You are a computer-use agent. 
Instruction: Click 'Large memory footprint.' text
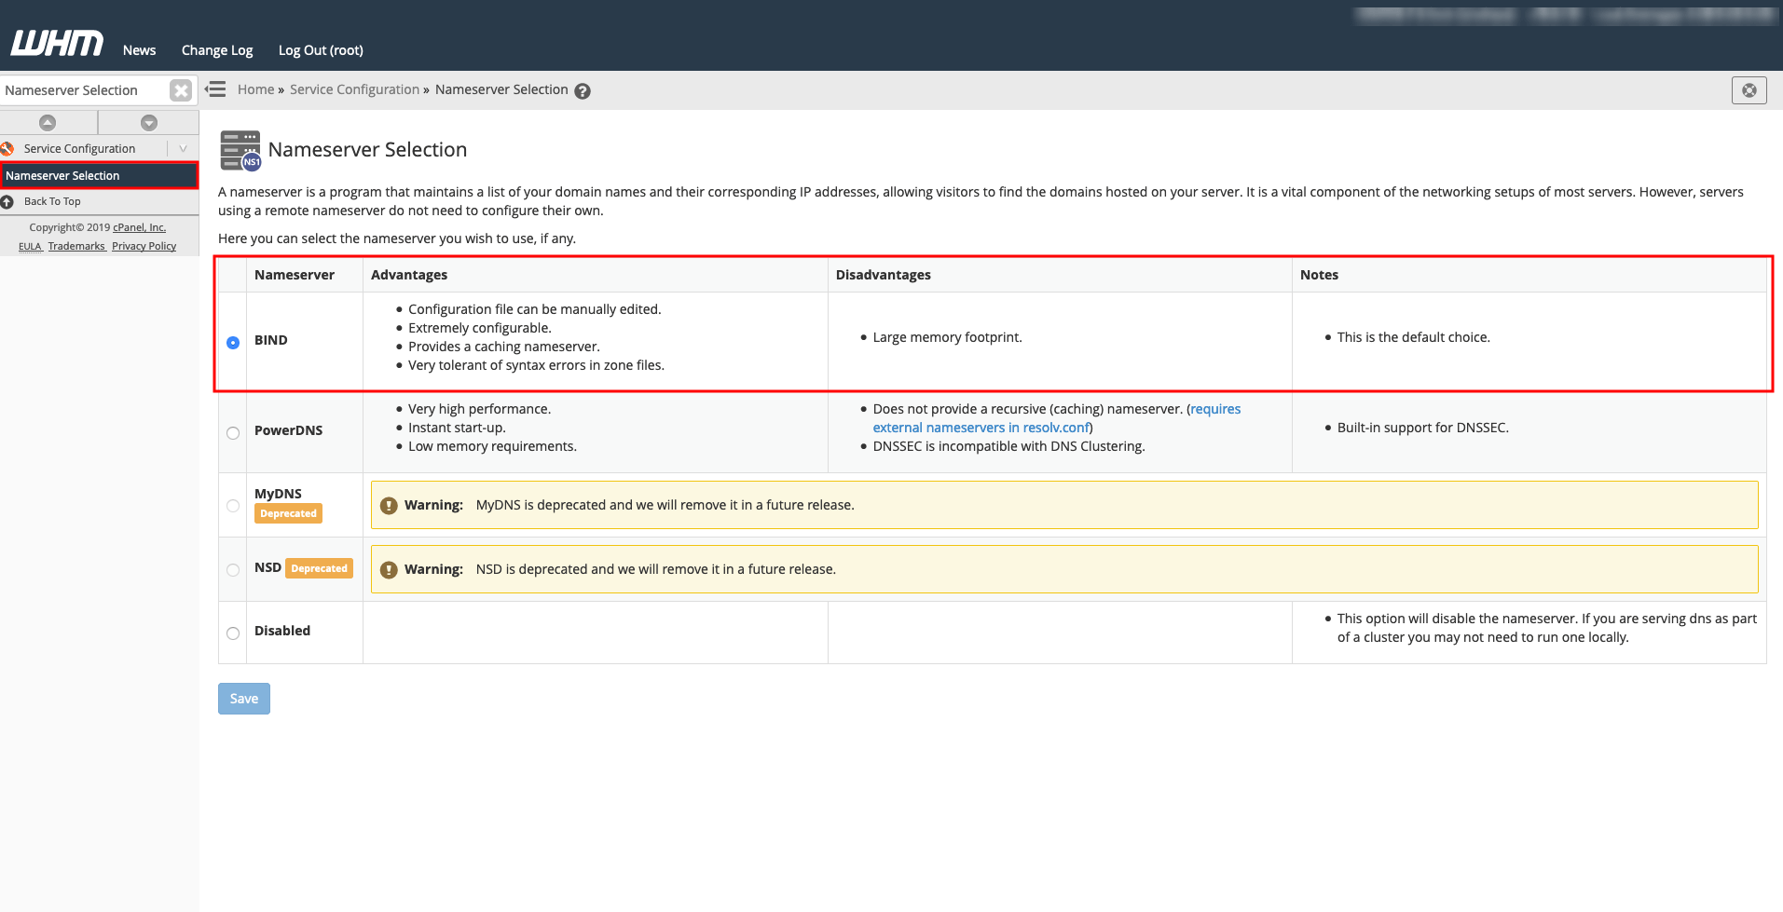coord(947,337)
